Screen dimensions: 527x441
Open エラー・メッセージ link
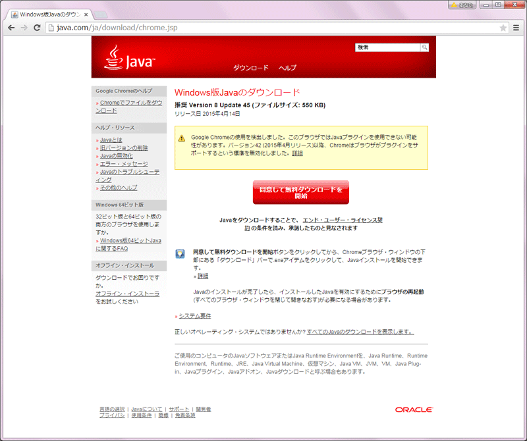coord(124,164)
